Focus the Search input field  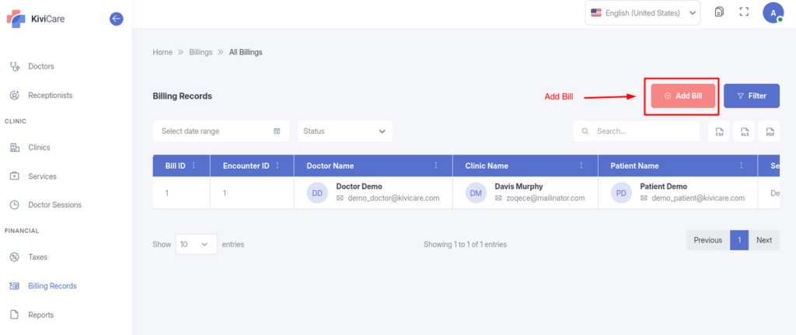coord(644,131)
